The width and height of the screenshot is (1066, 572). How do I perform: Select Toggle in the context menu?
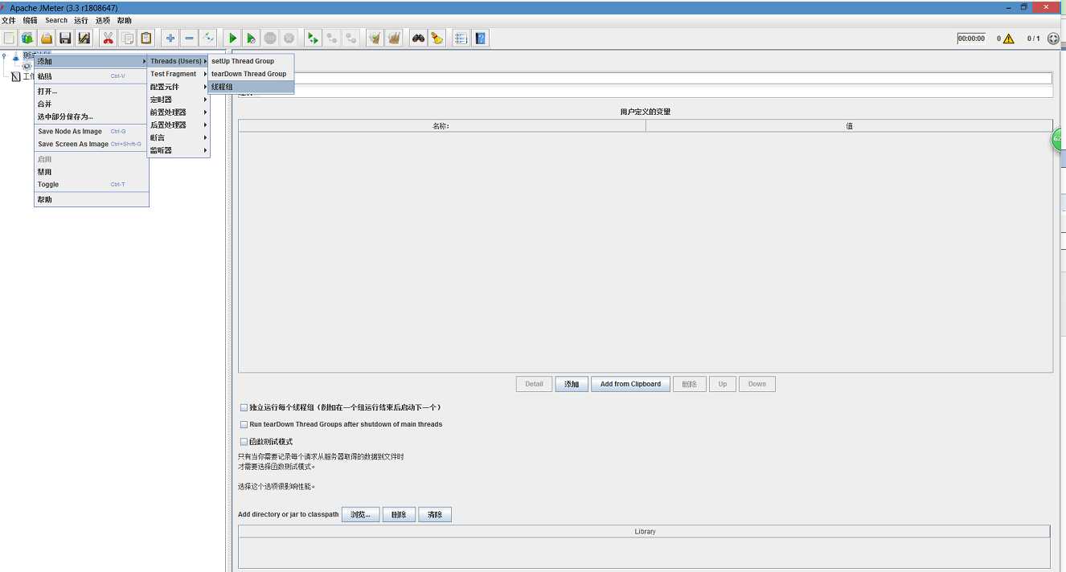point(92,185)
